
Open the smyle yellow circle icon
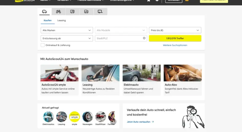coord(75,117)
